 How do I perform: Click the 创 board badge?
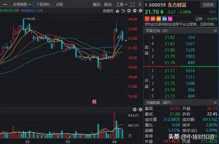[x=159, y=19]
